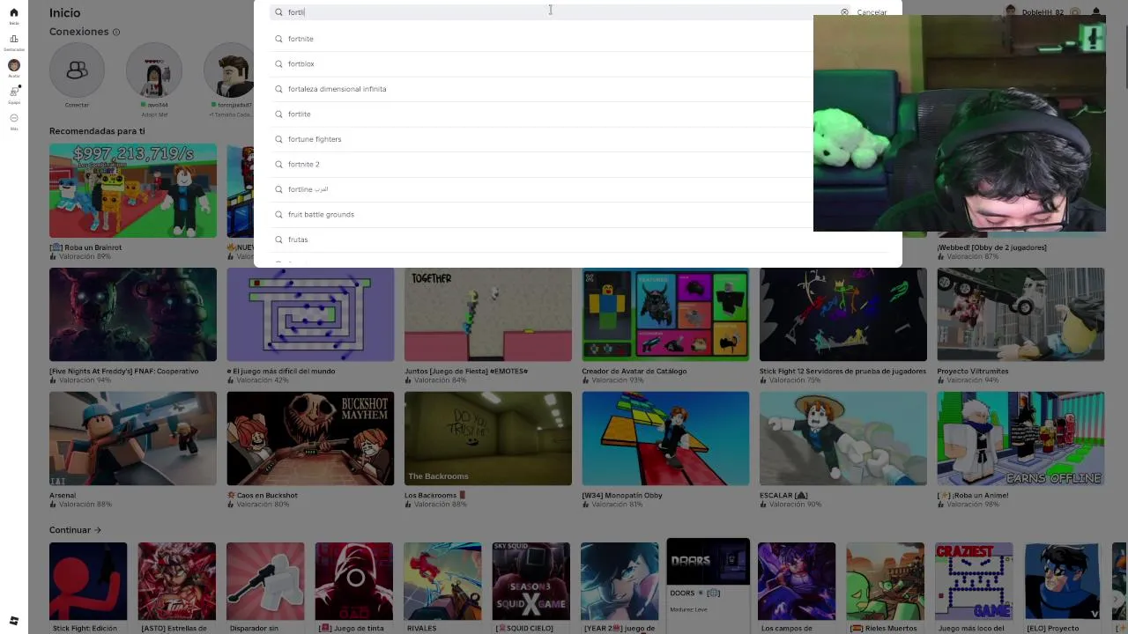Open the Más menu icon in sidebar
Screen dimensions: 1128x634
pos(13,118)
